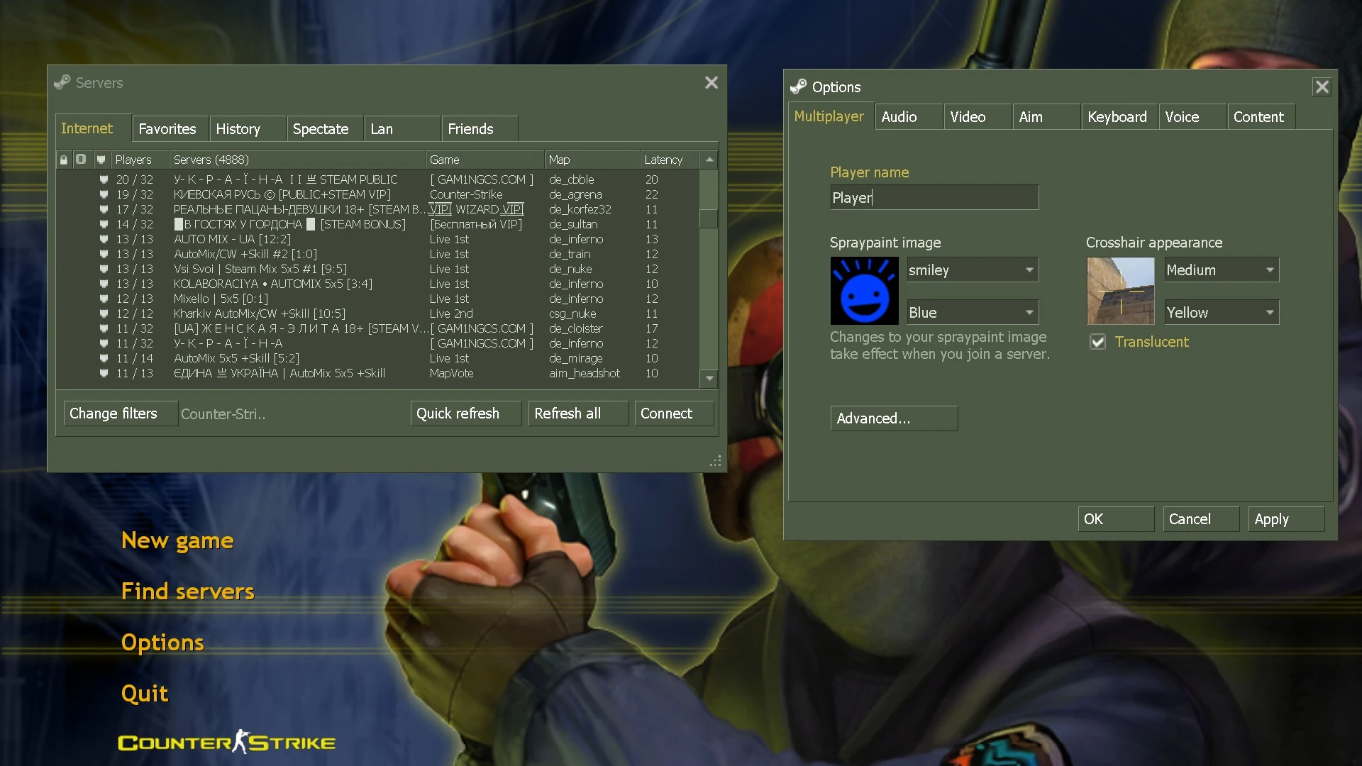Click the Player name input field

click(x=934, y=197)
